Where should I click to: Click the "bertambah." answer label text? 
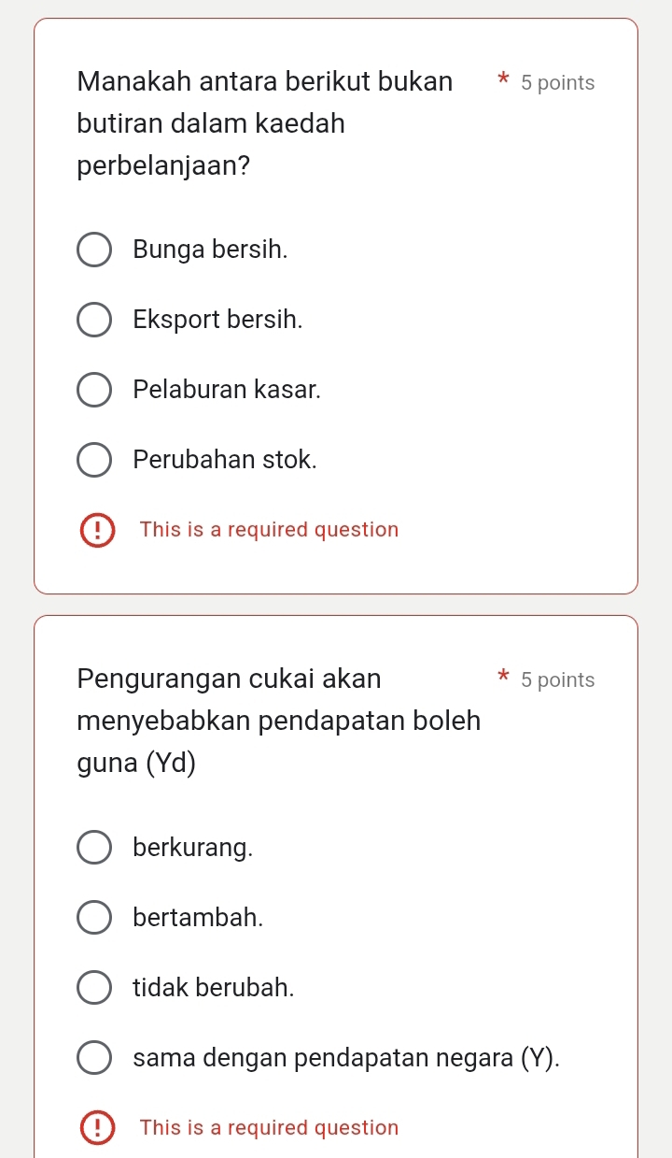(198, 918)
